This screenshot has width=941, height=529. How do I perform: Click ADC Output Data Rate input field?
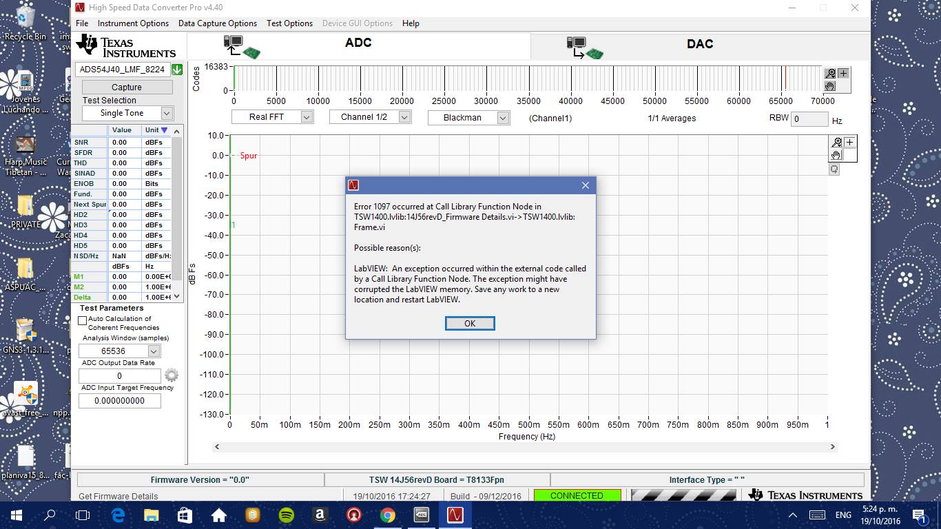point(120,376)
